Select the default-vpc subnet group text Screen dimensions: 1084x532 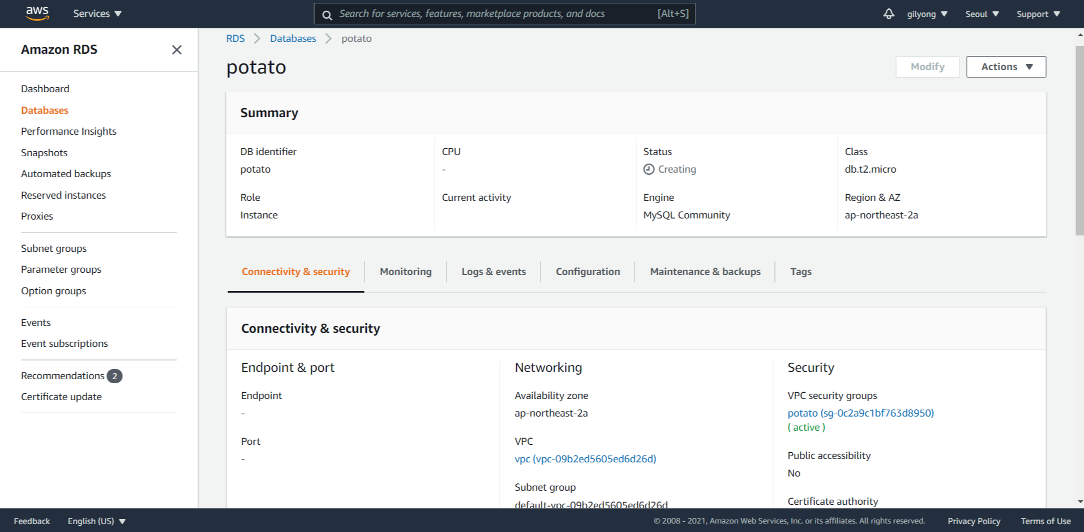591,504
